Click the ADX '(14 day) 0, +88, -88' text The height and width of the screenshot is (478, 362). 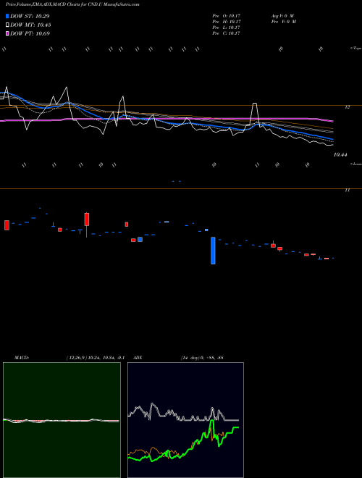click(x=202, y=358)
